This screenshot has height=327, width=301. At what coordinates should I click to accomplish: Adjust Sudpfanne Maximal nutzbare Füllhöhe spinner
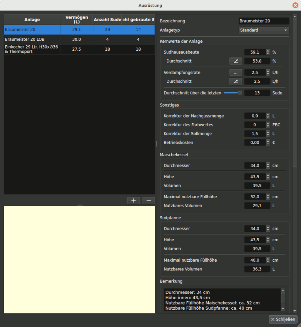pyautogui.click(x=268, y=260)
